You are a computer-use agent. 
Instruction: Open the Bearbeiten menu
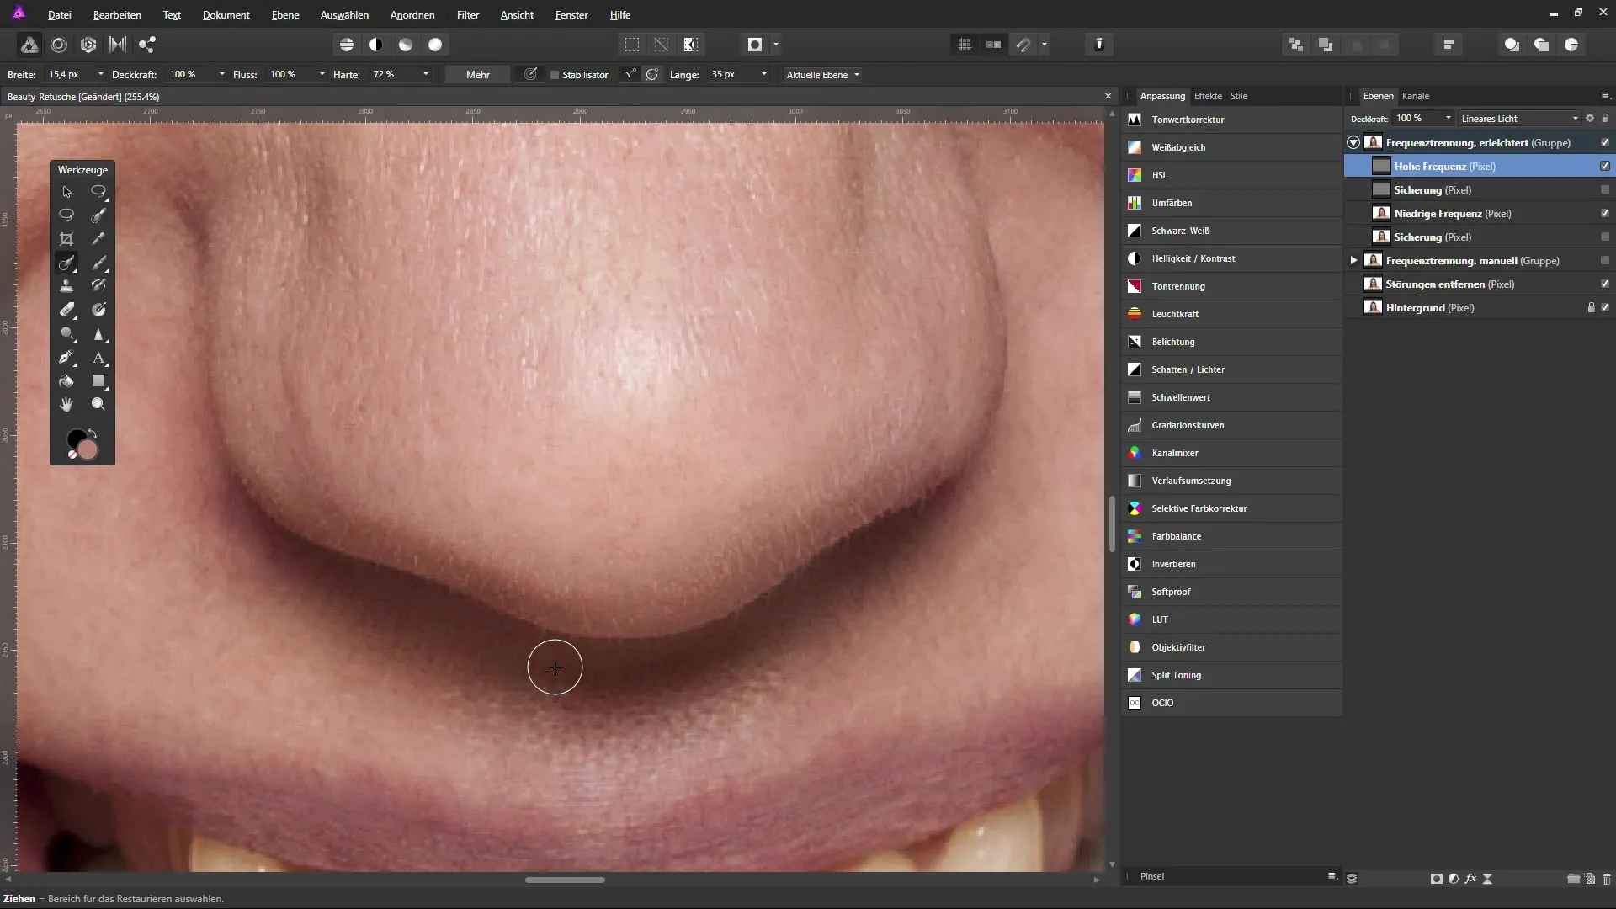(117, 15)
